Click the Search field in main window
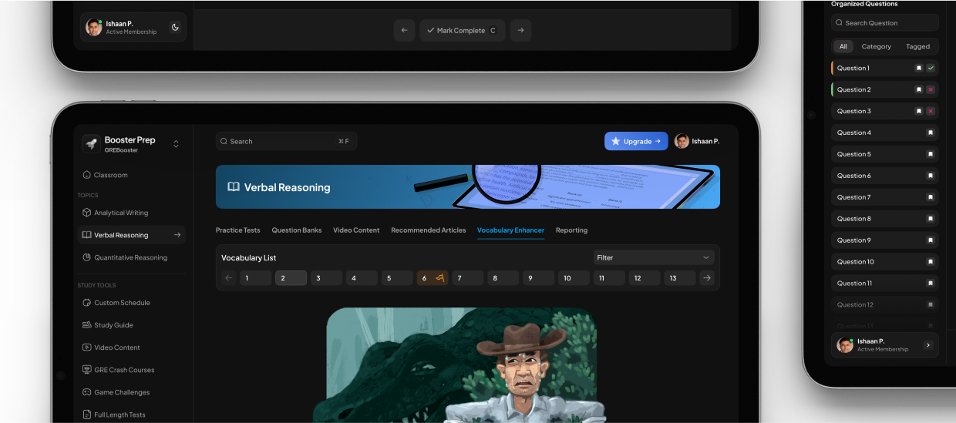Image resolution: width=956 pixels, height=423 pixels. tap(286, 141)
